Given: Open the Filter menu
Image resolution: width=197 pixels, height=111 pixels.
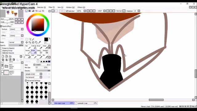Looking at the screenshot, I should coord(51,7).
